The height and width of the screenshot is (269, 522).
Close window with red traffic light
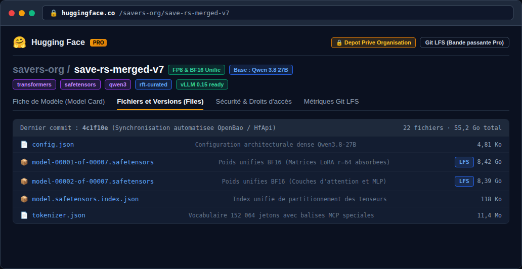pyautogui.click(x=12, y=13)
